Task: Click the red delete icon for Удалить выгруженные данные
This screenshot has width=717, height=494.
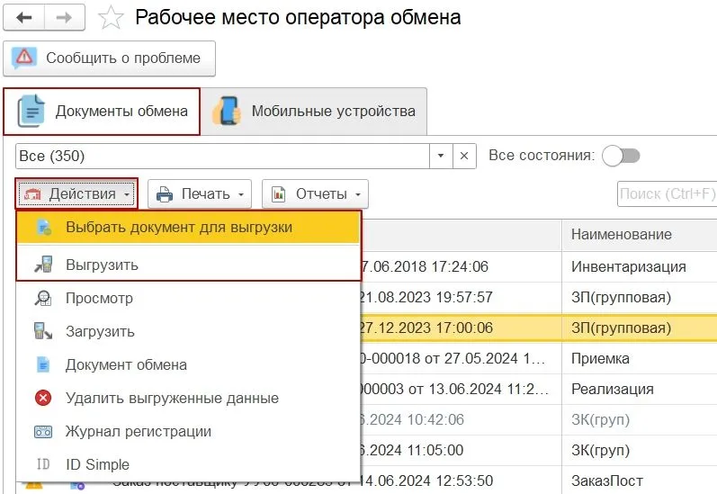Action: pos(42,398)
